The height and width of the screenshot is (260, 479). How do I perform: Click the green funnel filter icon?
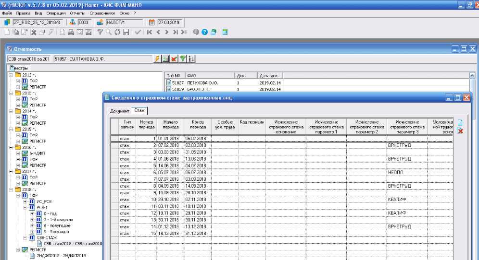point(182,59)
